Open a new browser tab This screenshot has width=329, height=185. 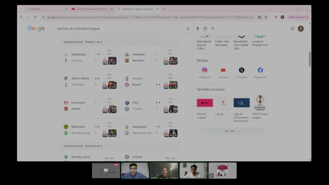tap(164, 9)
